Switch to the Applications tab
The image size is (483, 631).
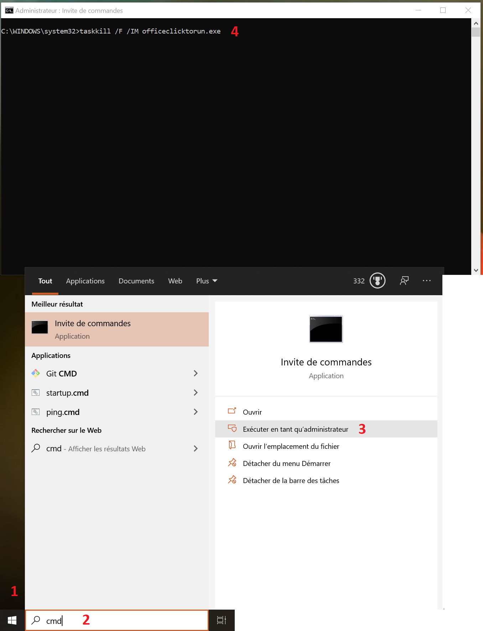(x=85, y=281)
